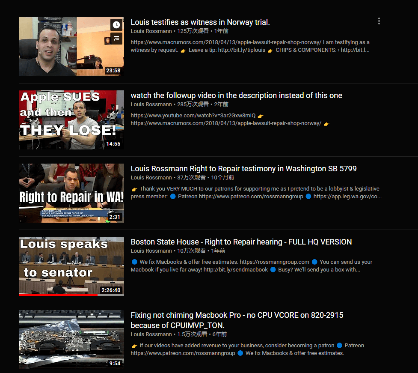Open Right to Repair in WA thumbnail
Image resolution: width=418 pixels, height=373 pixels.
click(x=71, y=193)
